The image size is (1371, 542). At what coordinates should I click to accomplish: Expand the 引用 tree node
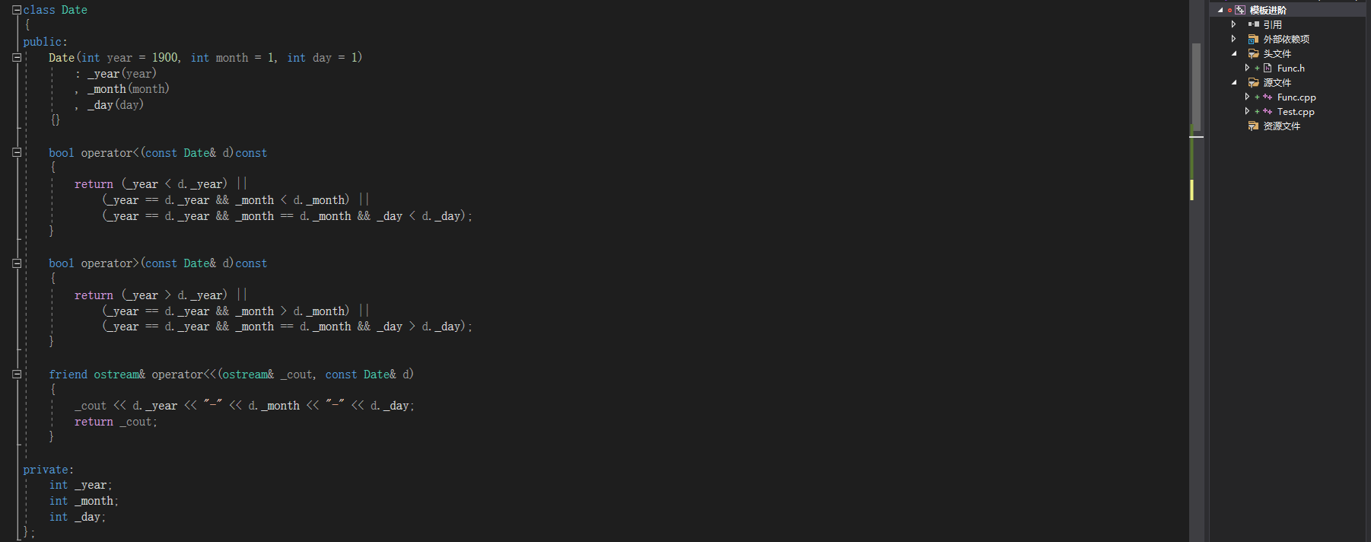pyautogui.click(x=1234, y=24)
